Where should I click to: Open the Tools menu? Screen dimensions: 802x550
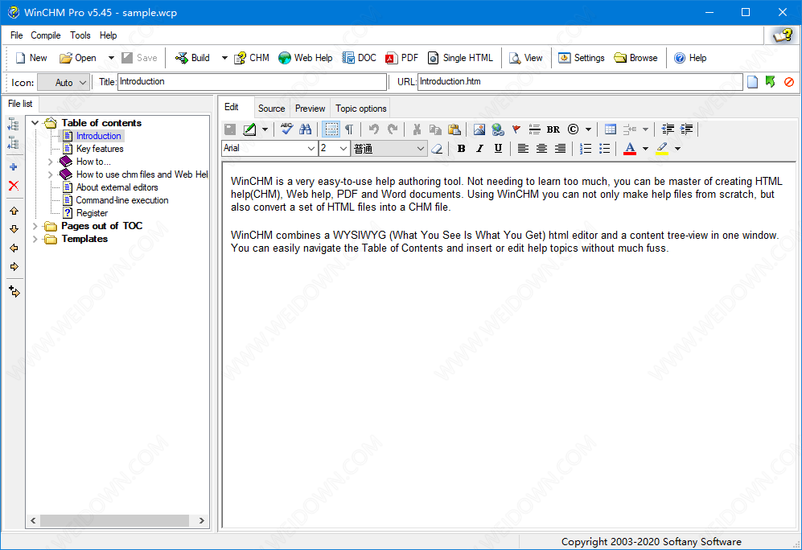click(x=80, y=35)
